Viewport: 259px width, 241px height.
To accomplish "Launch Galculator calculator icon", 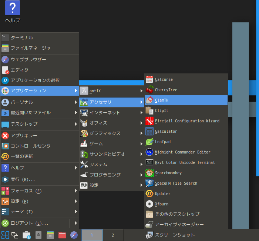I will pyautogui.click(x=149, y=131).
